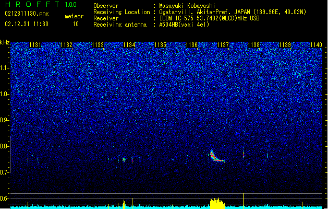Click the Observer field label
This screenshot has height=209, width=328.
point(106,6)
